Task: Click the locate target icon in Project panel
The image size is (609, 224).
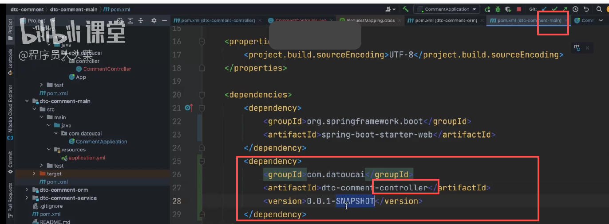Action: click(x=119, y=20)
